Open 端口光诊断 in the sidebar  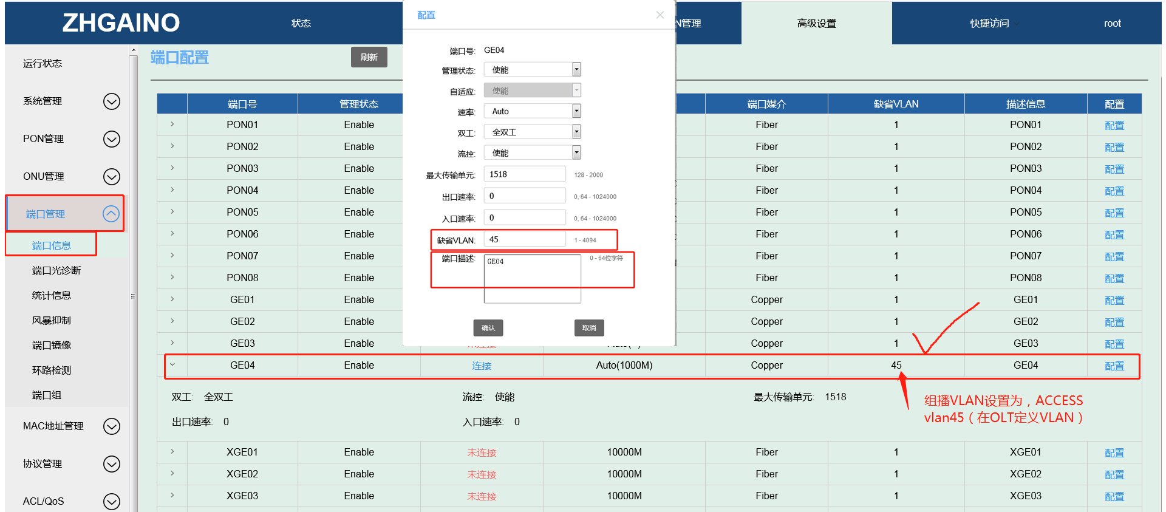pos(56,270)
